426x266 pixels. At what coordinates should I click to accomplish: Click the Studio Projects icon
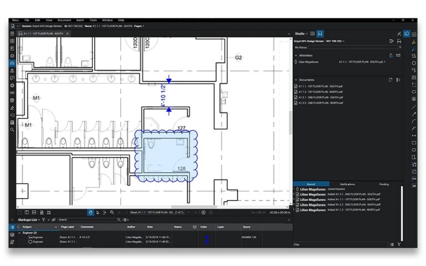click(312, 34)
